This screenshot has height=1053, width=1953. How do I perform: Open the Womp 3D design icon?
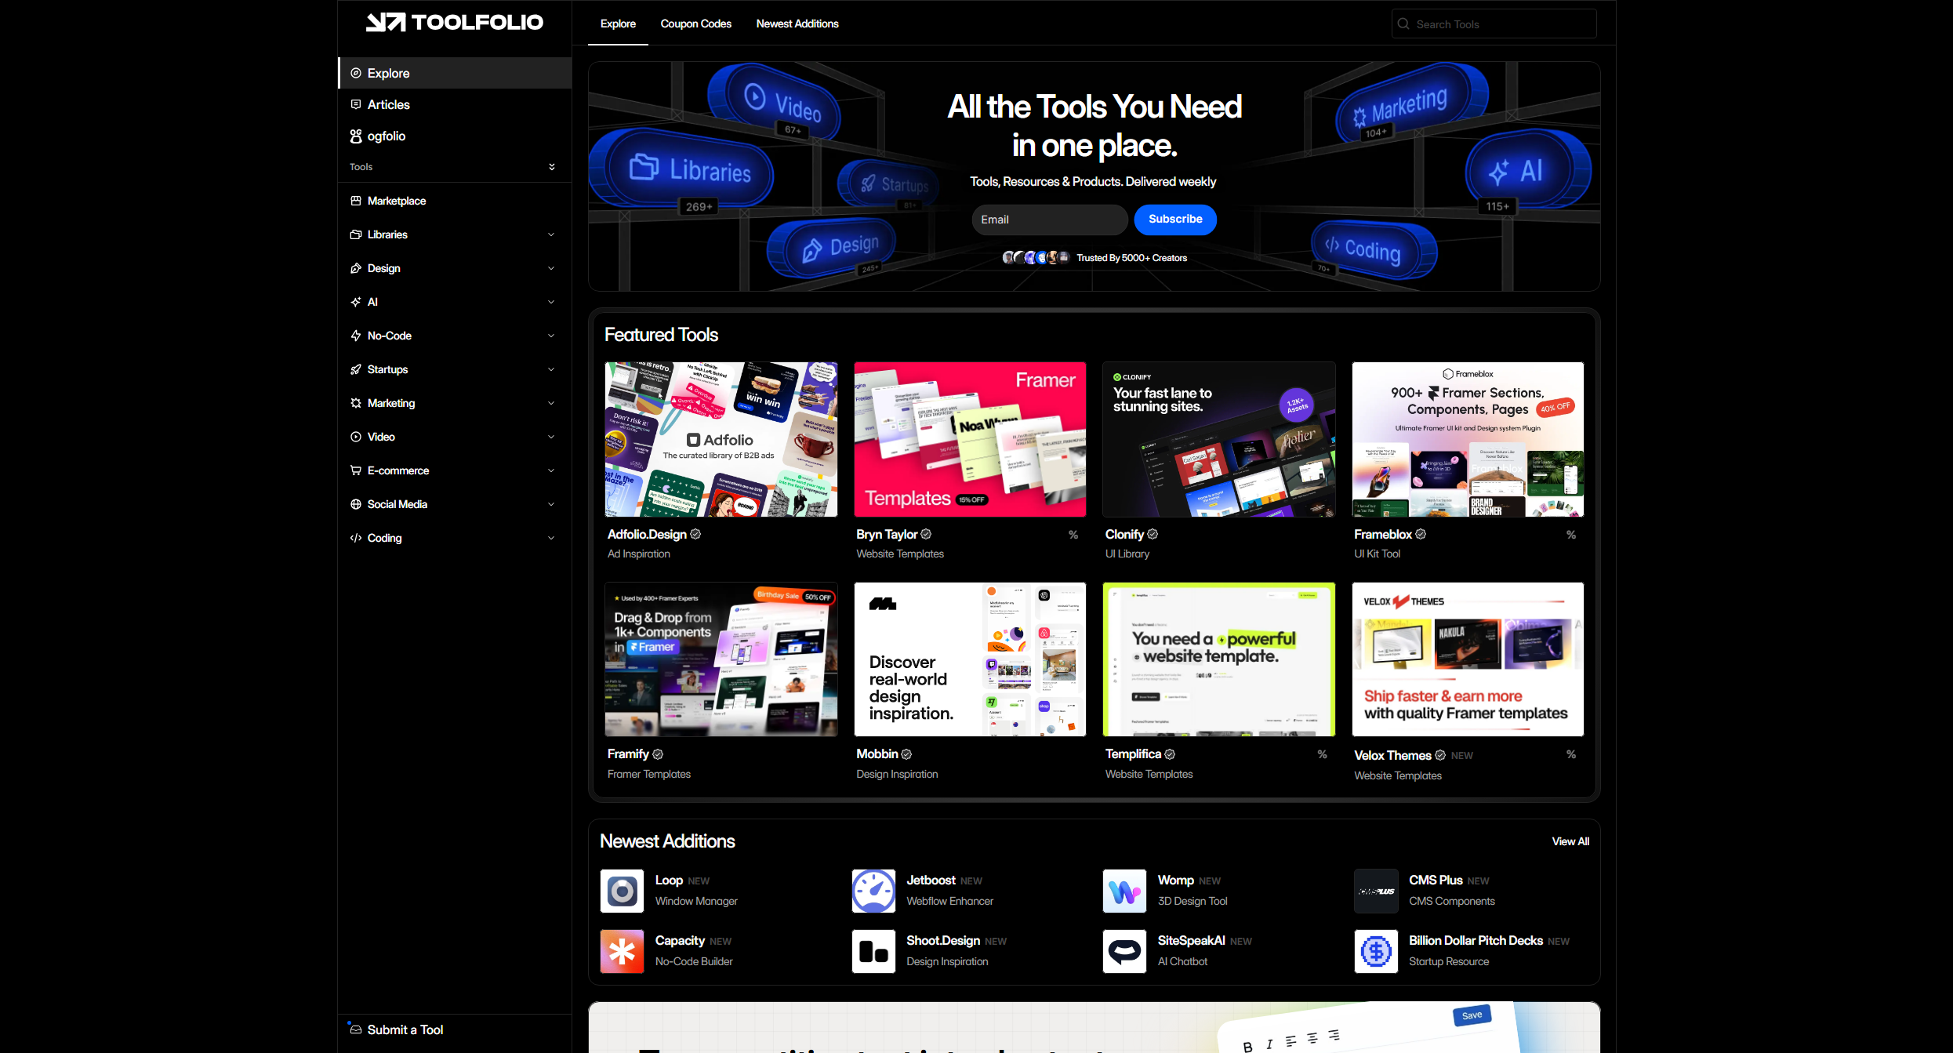(x=1124, y=891)
